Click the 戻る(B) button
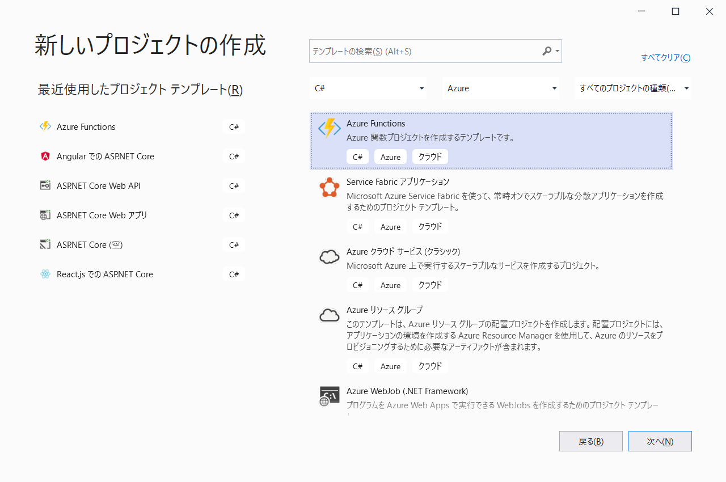Screen dimensions: 726x482 point(591,441)
